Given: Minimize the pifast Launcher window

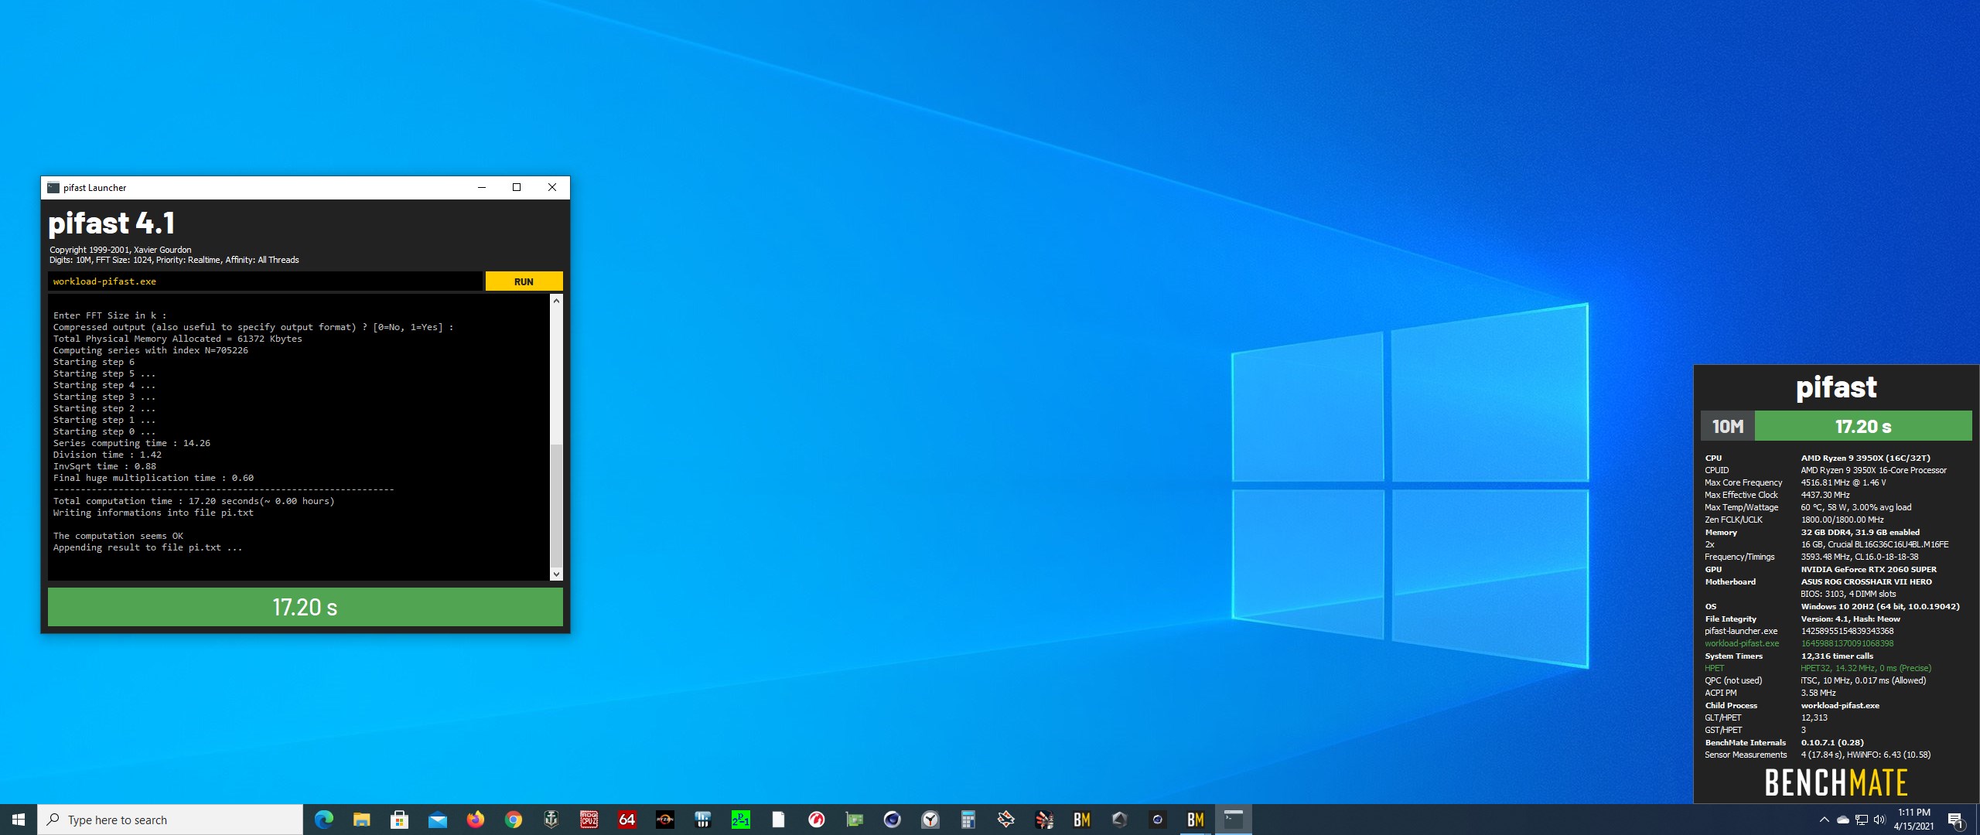Looking at the screenshot, I should (482, 187).
